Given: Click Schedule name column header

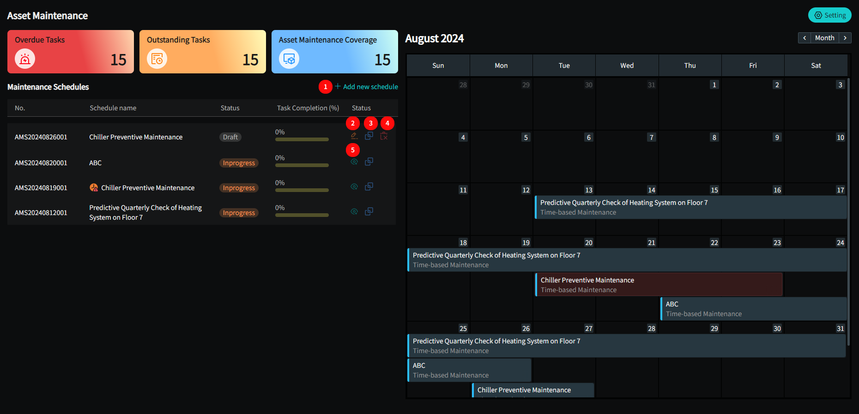Looking at the screenshot, I should coord(113,108).
